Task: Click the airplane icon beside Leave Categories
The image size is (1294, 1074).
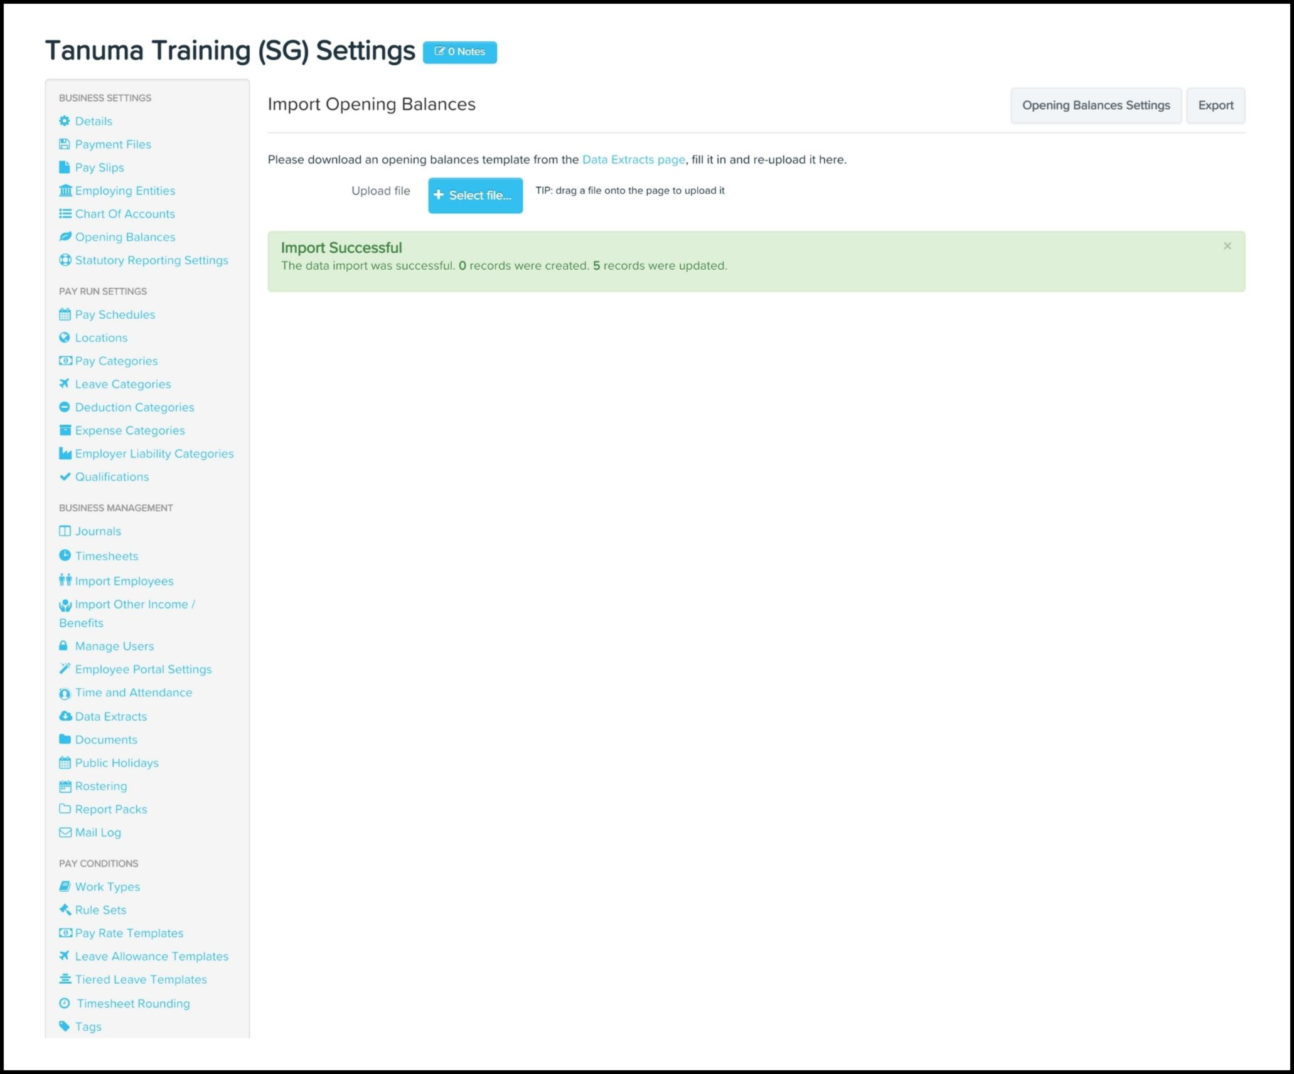Action: [x=65, y=384]
